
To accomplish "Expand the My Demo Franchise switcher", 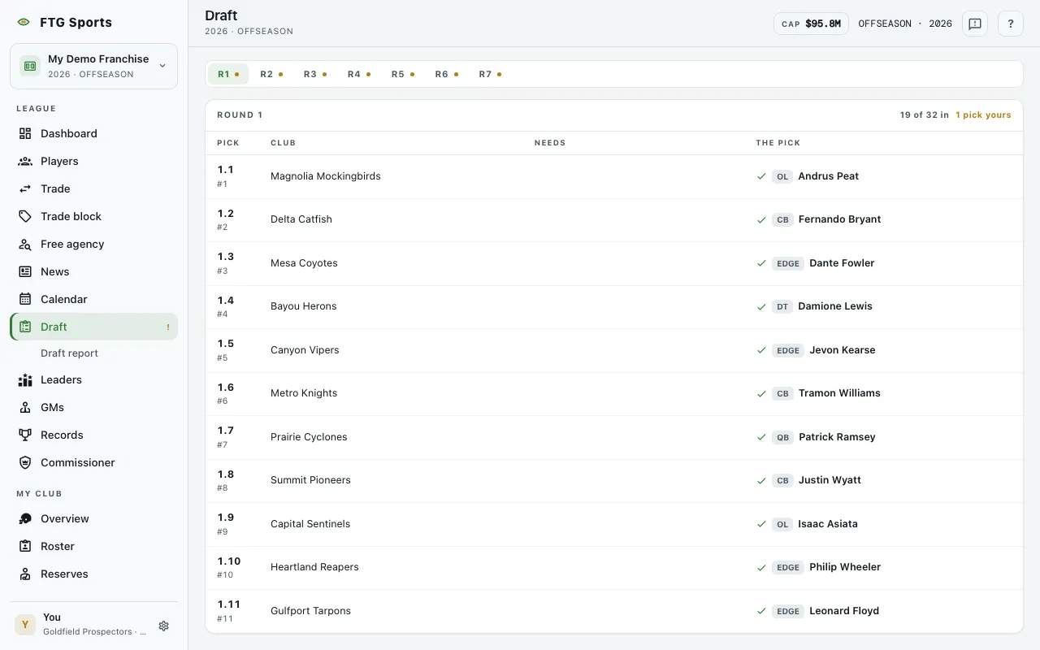I will 93,66.
